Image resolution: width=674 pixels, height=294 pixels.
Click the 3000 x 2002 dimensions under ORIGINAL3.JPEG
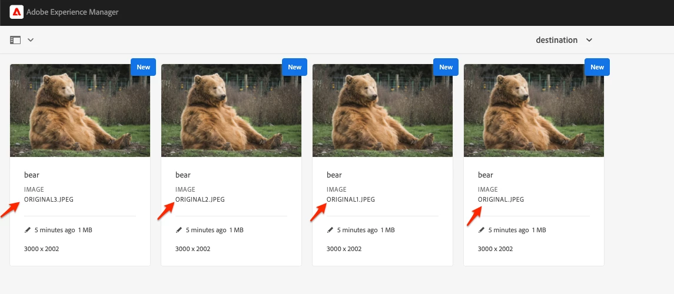pos(42,249)
